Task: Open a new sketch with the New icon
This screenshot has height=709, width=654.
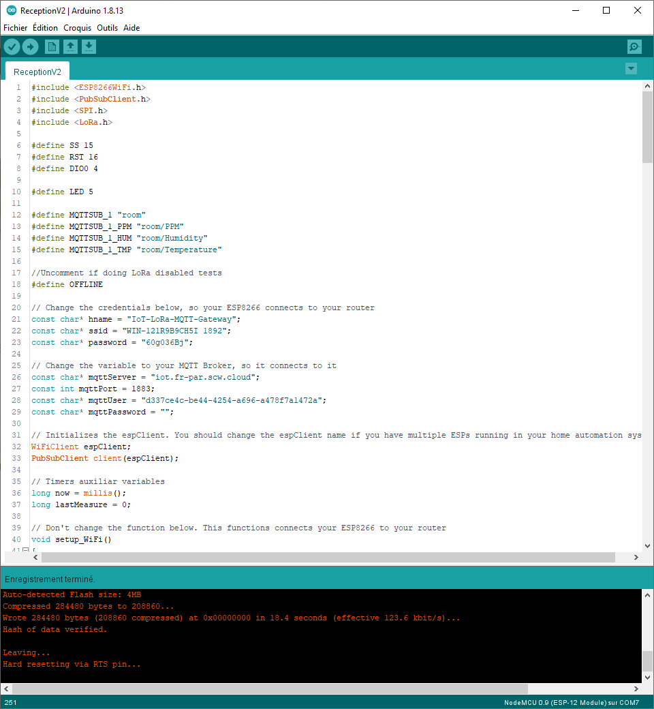Action: pos(52,46)
